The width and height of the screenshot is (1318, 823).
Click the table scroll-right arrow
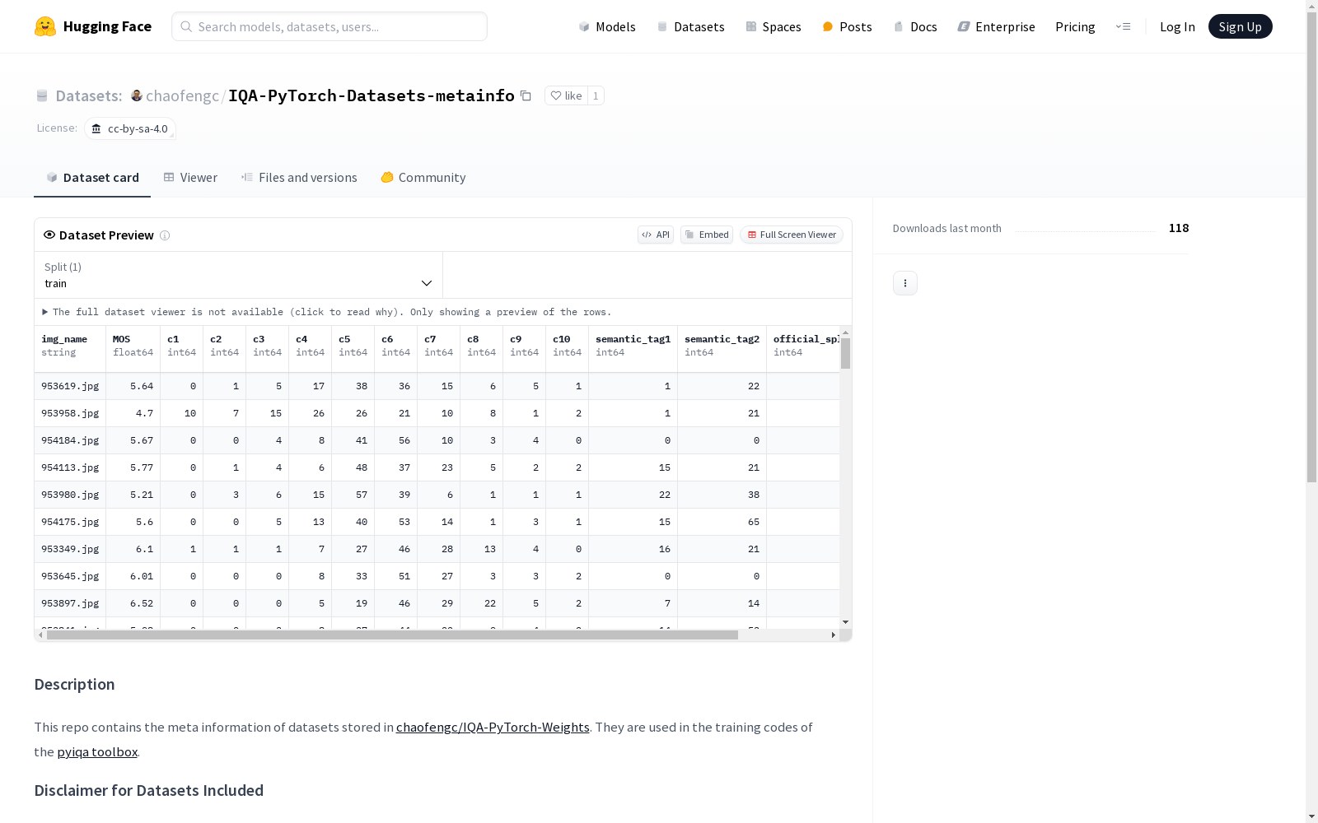(x=834, y=635)
